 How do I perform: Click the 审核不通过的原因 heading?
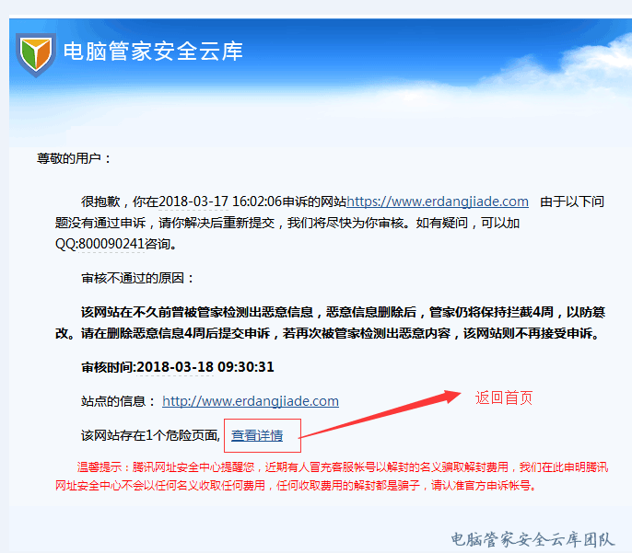137,278
